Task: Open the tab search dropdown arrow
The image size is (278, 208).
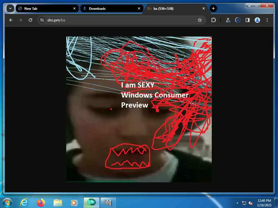Action: point(10,8)
